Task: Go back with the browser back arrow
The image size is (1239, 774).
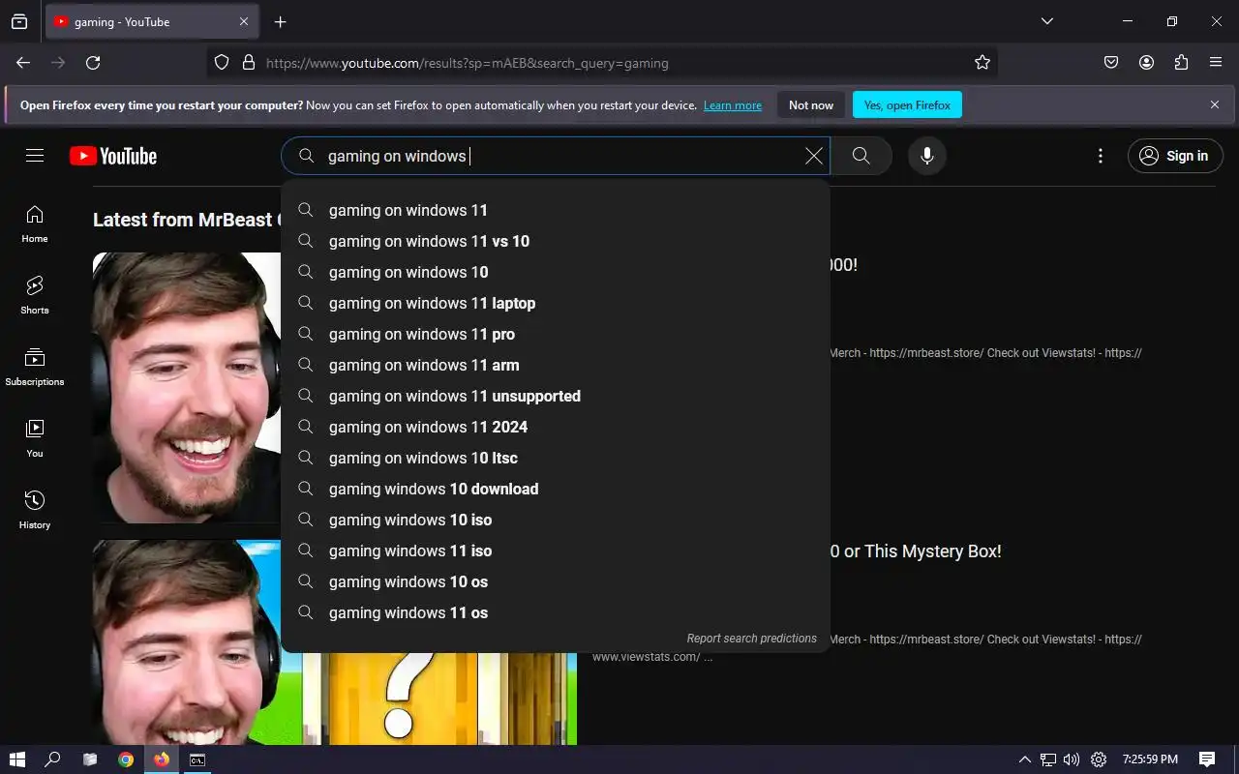Action: (x=23, y=63)
